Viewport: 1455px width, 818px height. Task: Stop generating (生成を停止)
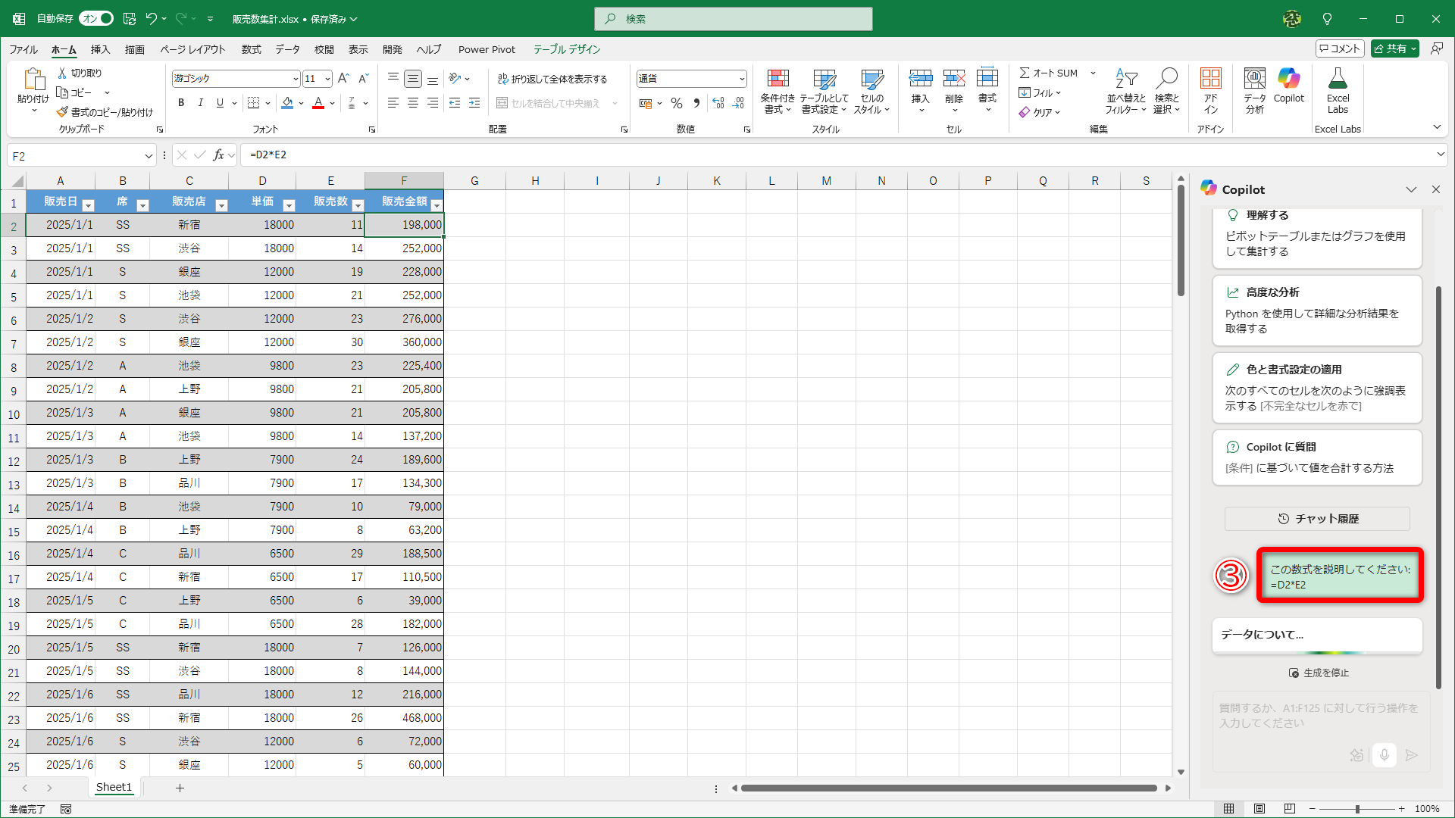1319,673
